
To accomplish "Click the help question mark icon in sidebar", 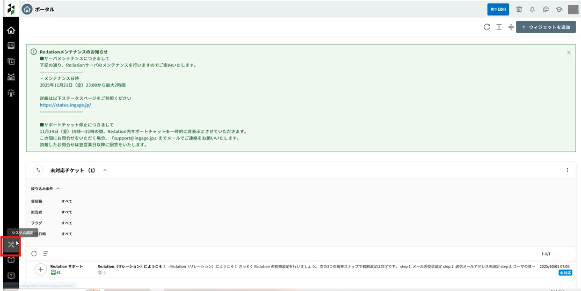I will 11,275.
